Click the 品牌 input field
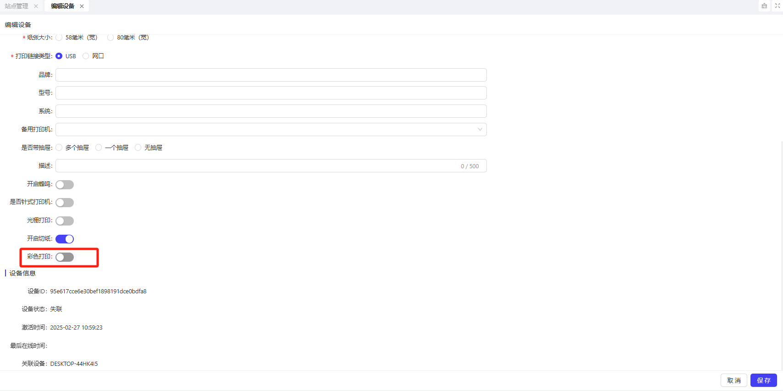This screenshot has width=783, height=391. [270, 75]
